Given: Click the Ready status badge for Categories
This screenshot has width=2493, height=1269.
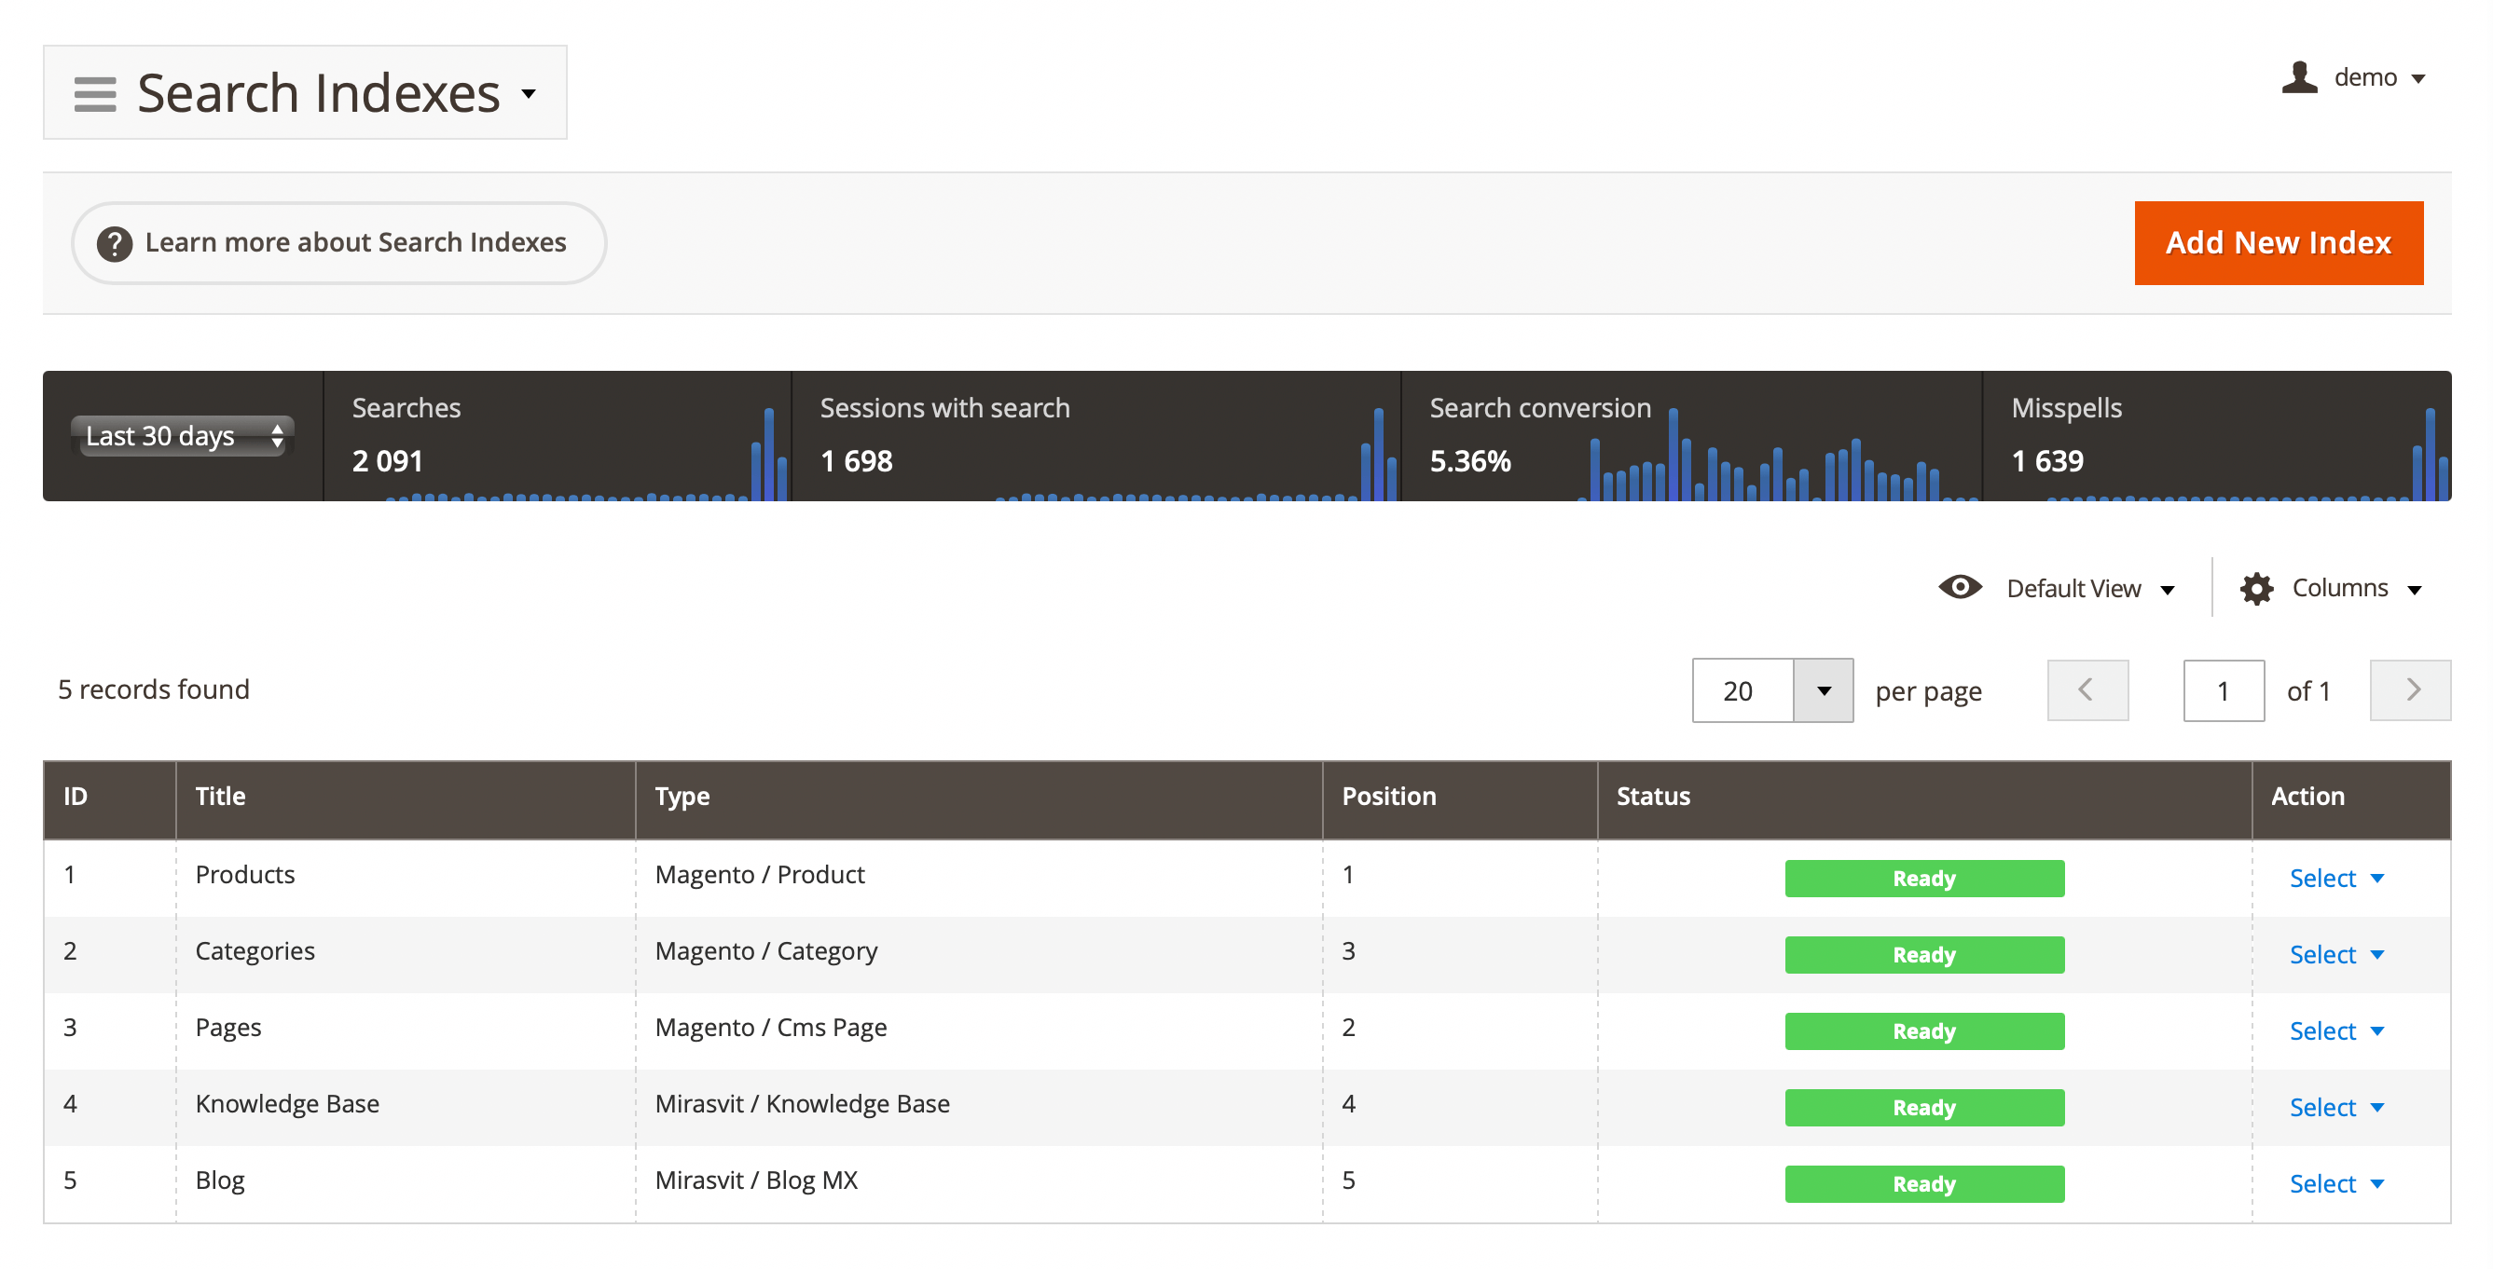Looking at the screenshot, I should 1923,955.
